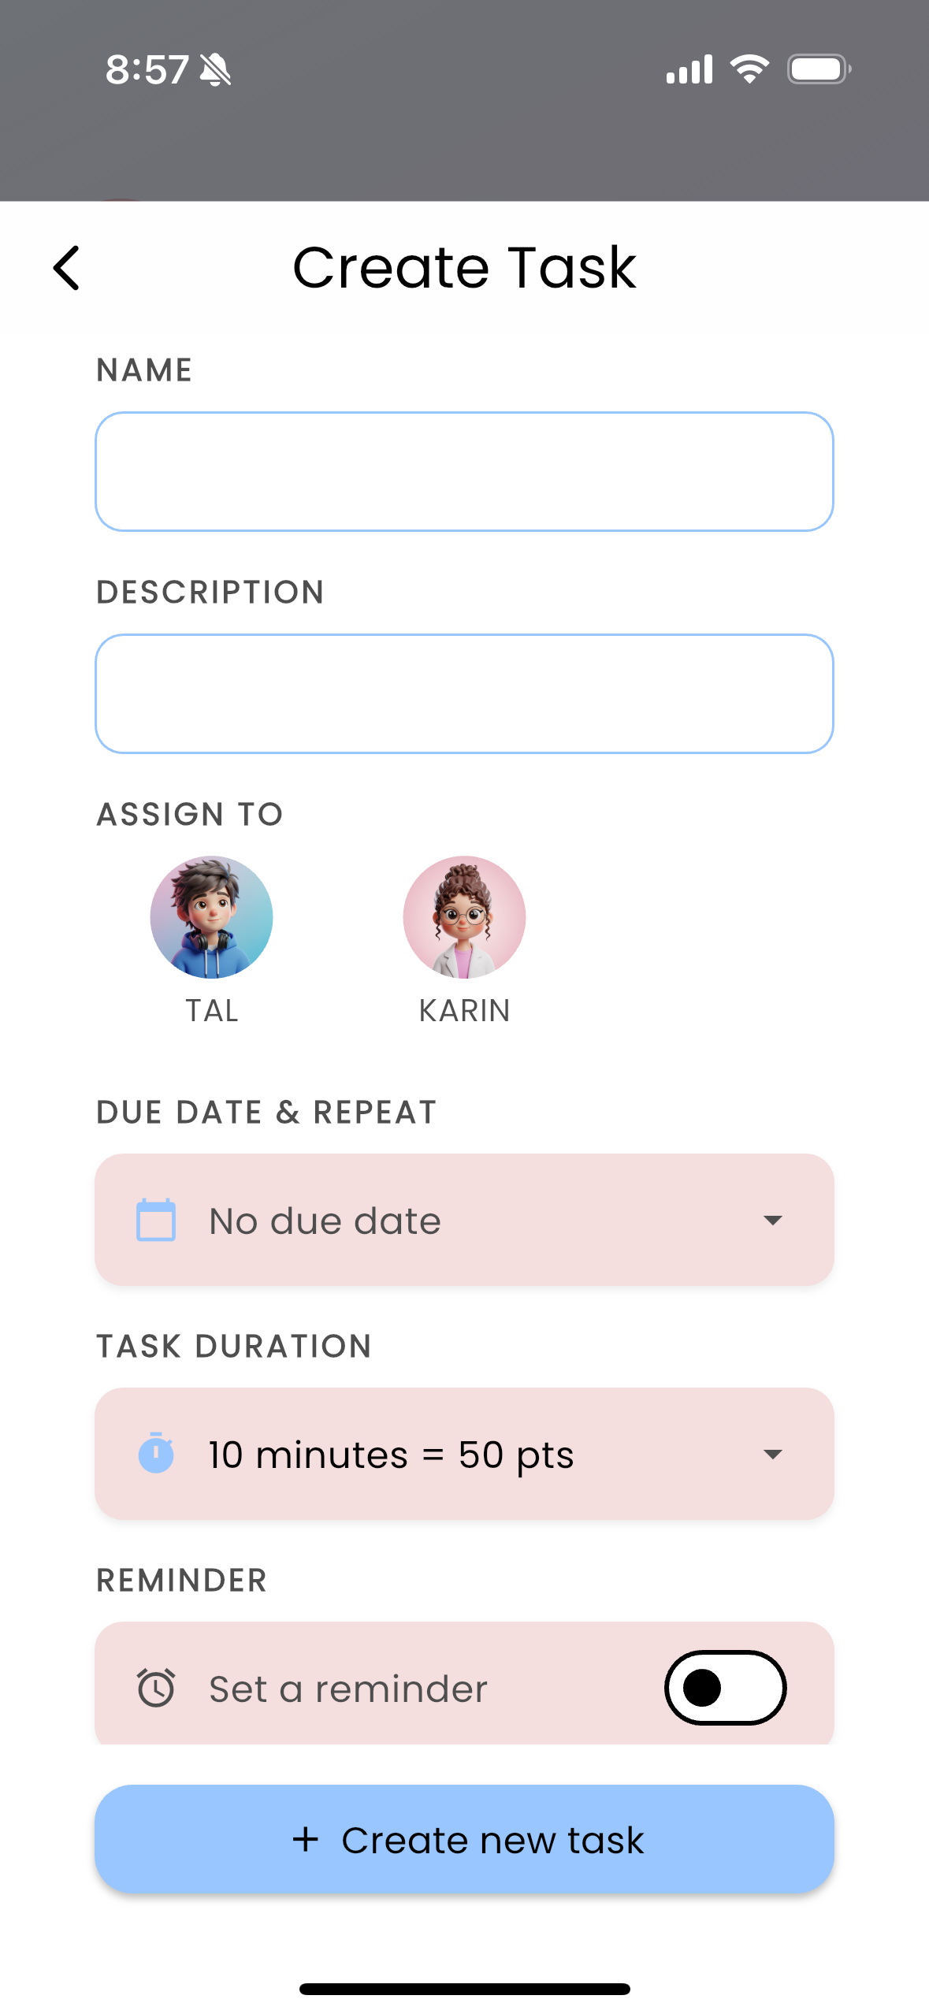Image resolution: width=929 pixels, height=2014 pixels.
Task: Open the No due date dropdown
Action: click(x=464, y=1219)
